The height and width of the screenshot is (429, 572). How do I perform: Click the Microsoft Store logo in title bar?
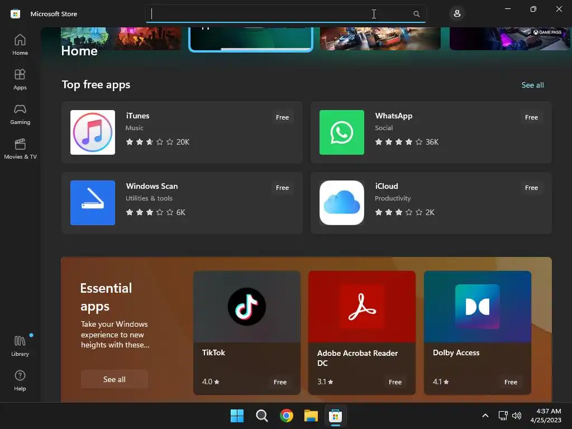click(15, 14)
